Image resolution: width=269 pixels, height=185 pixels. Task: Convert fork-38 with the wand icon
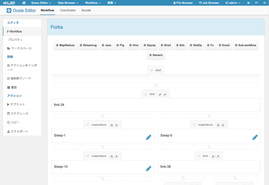218,156
